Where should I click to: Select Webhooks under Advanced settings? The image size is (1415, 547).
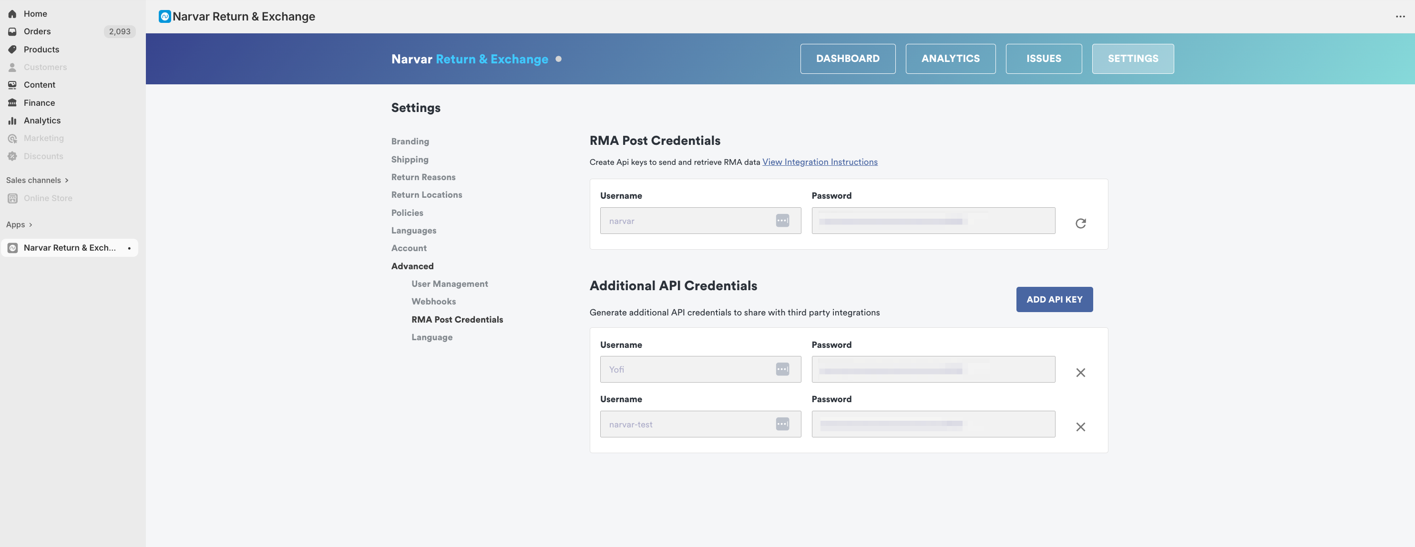click(x=433, y=302)
